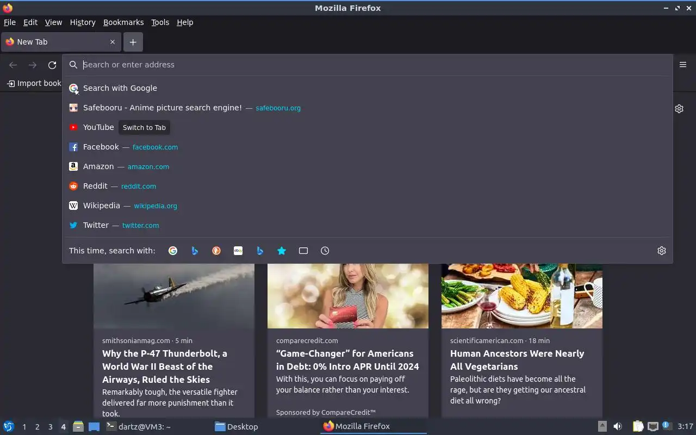Click the safebooru.org address
The height and width of the screenshot is (435, 696).
click(x=278, y=108)
